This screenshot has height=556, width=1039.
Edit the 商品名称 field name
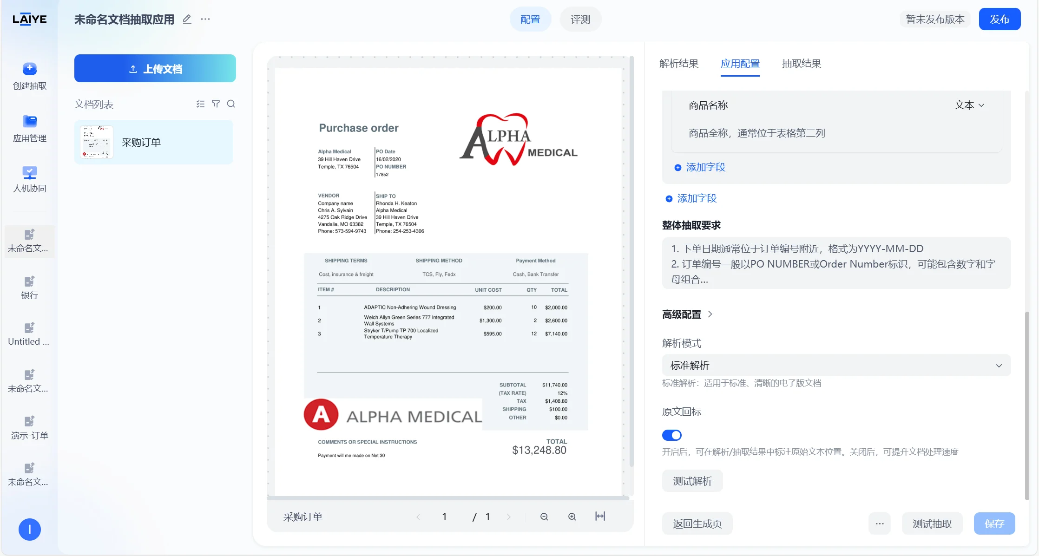coord(708,105)
